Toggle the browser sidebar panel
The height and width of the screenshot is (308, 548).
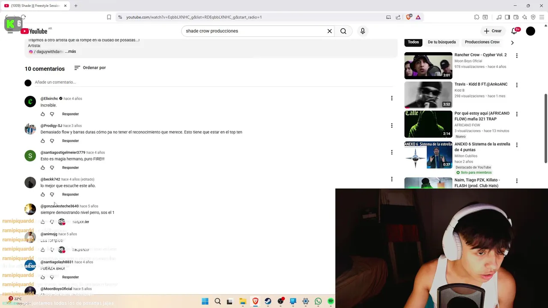507,17
